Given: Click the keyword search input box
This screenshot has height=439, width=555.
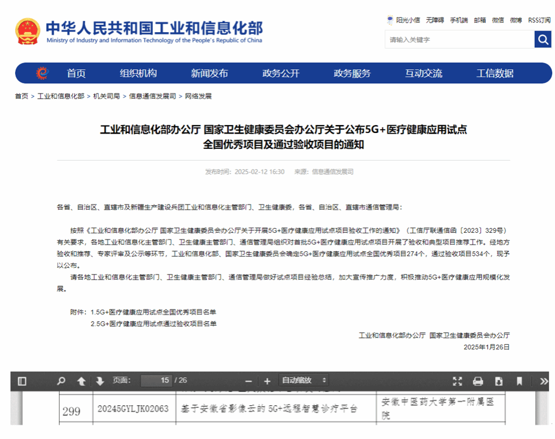Looking at the screenshot, I should pyautogui.click(x=459, y=39).
